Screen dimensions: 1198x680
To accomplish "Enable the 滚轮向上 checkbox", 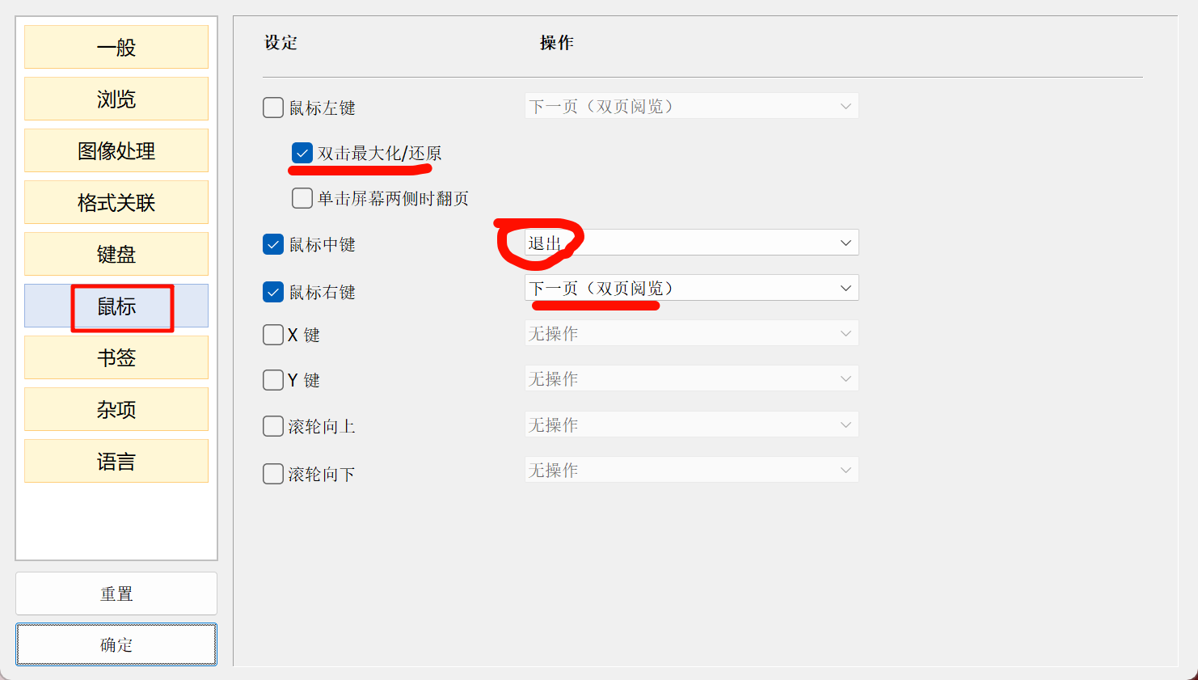I will point(273,426).
